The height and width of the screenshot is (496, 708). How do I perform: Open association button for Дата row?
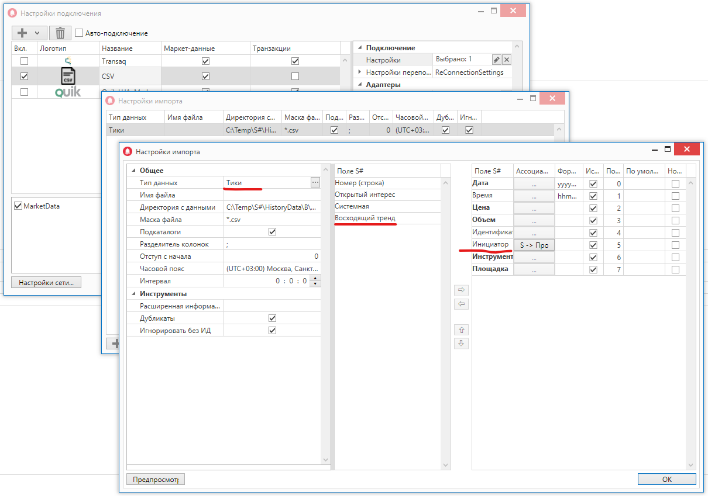tap(534, 183)
